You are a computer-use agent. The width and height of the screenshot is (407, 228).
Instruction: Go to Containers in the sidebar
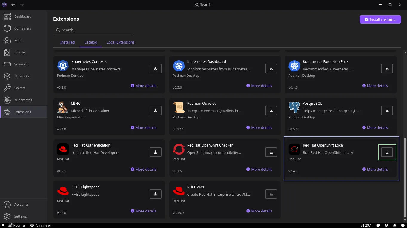point(23,28)
